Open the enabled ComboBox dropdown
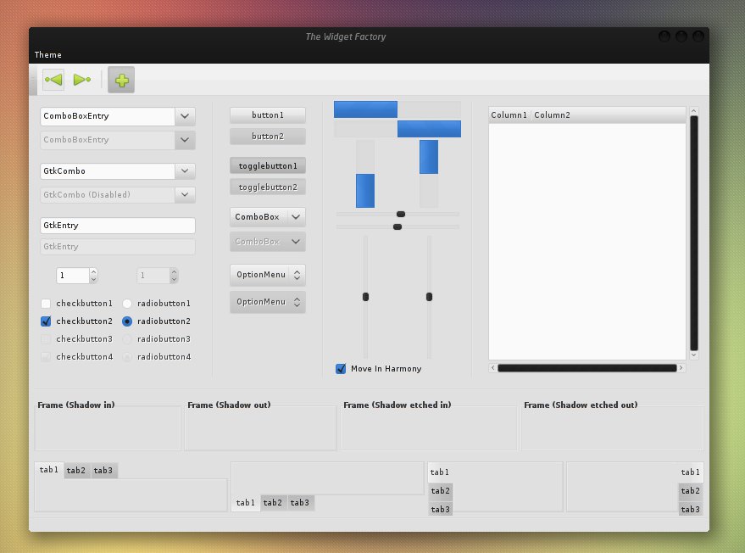 tap(268, 217)
